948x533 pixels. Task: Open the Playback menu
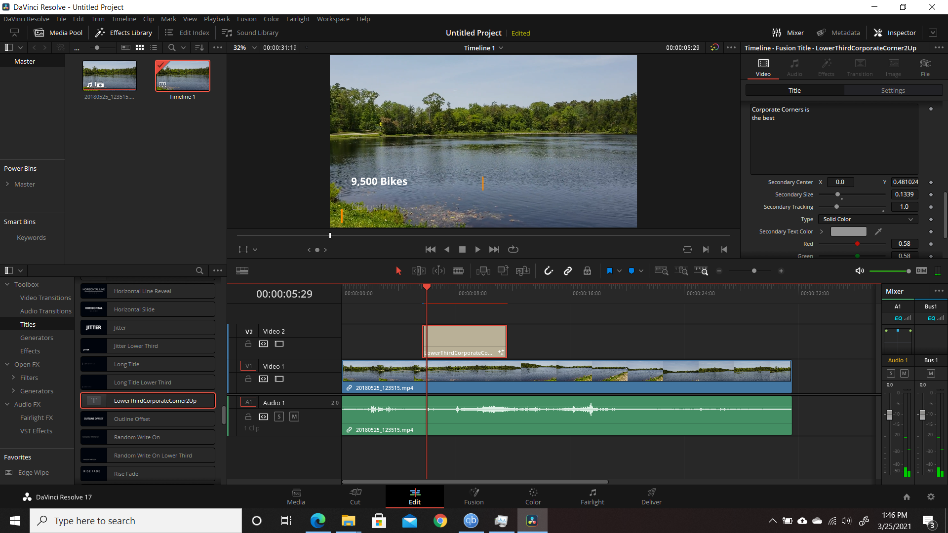pos(217,19)
